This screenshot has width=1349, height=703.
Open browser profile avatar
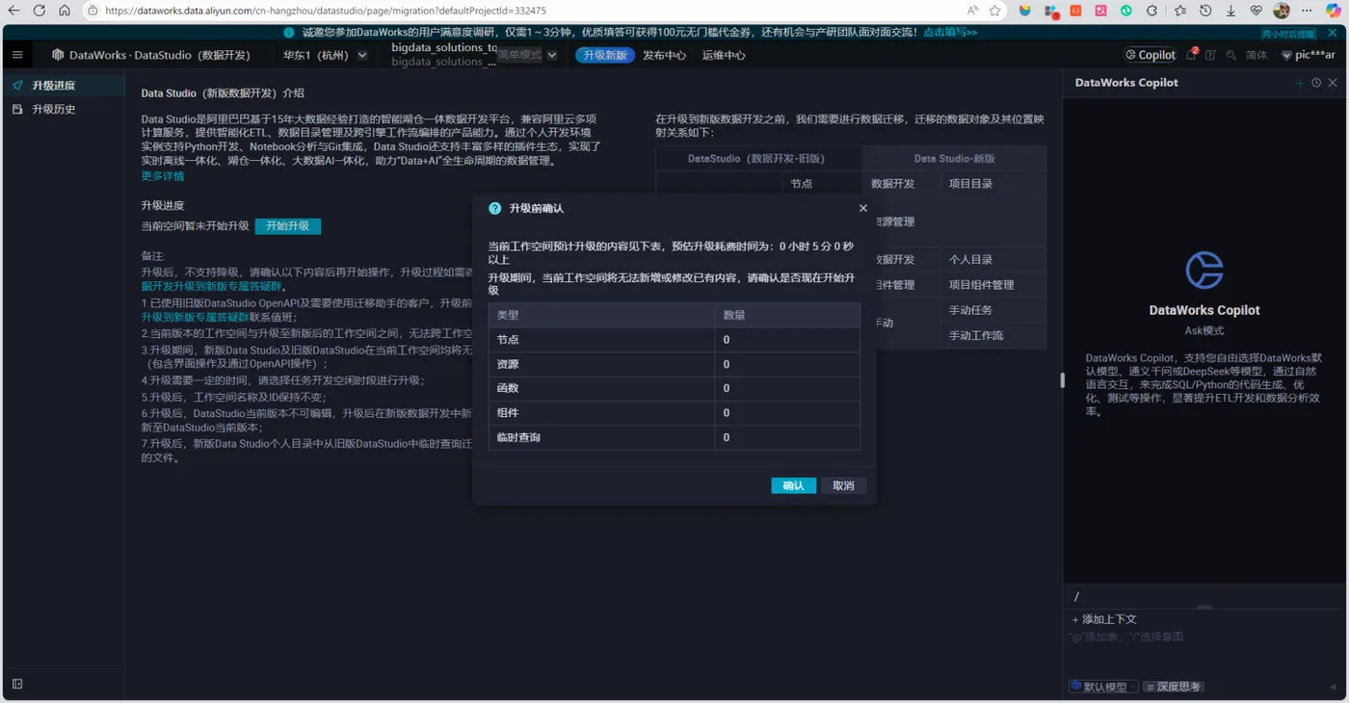[1282, 11]
